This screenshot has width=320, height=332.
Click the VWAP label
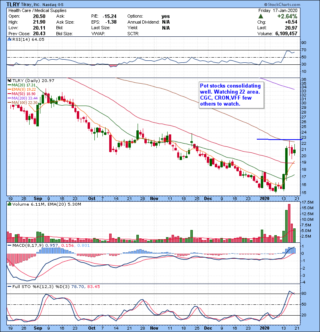coord(98,34)
